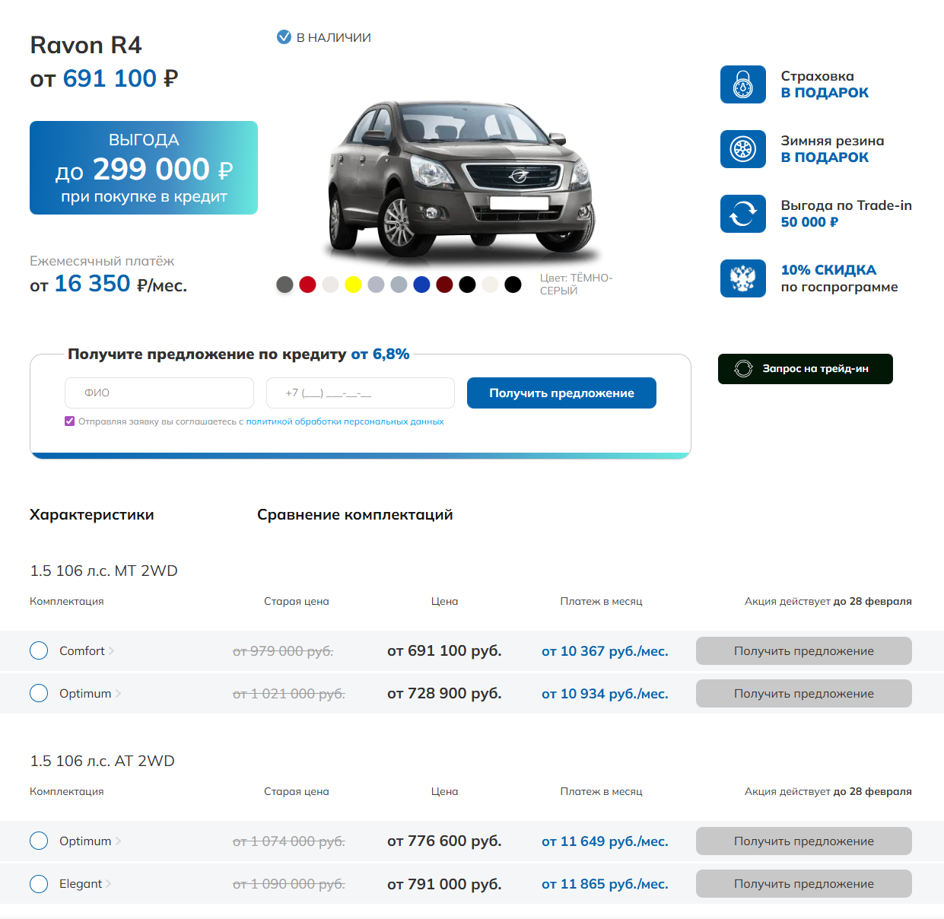Open personal data processing policy link
This screenshot has height=919, width=944.
pos(345,421)
